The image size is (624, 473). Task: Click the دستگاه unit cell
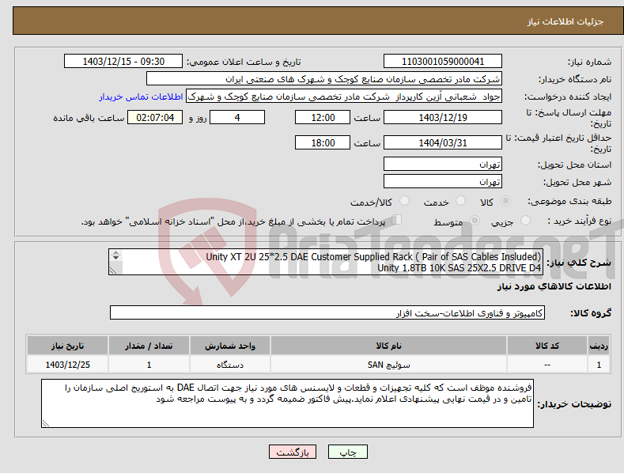click(x=230, y=365)
